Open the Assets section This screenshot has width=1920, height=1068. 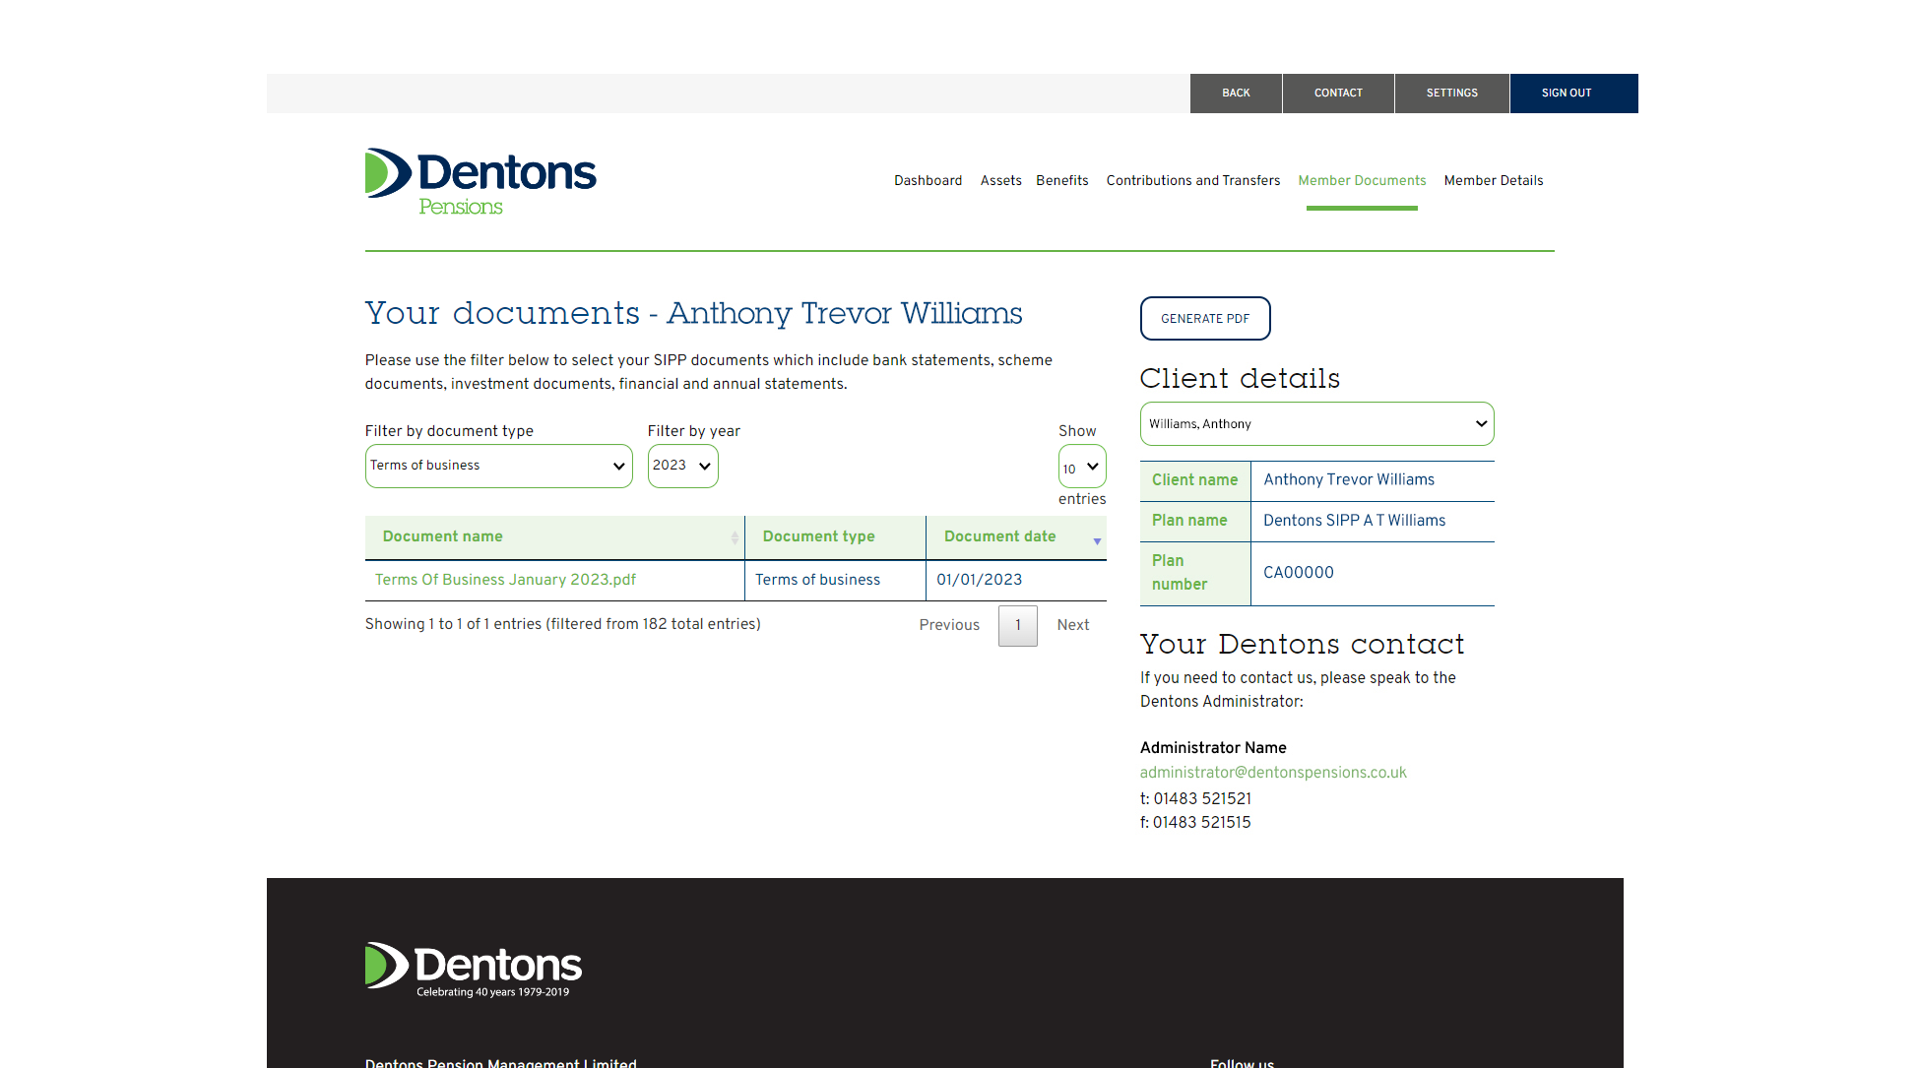1001,181
